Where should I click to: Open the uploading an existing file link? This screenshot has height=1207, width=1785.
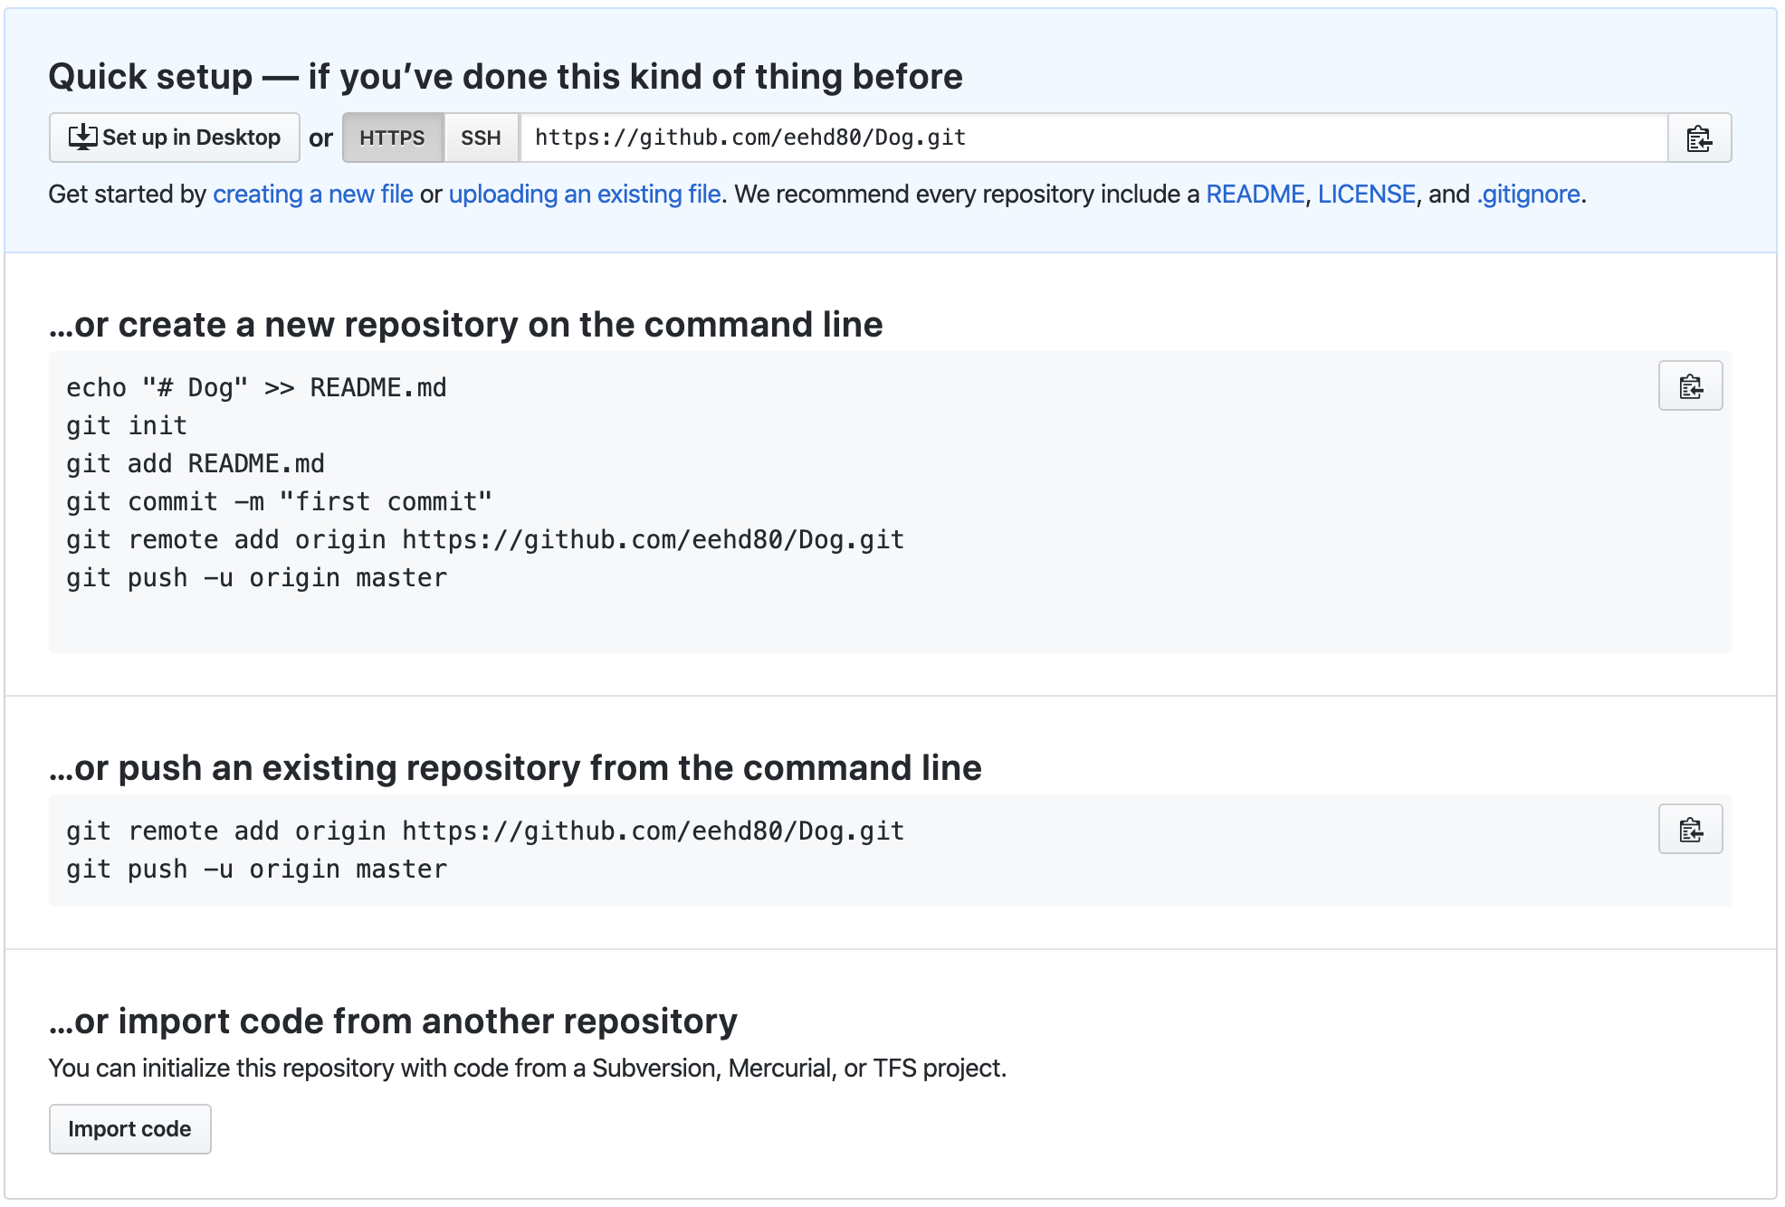[584, 195]
